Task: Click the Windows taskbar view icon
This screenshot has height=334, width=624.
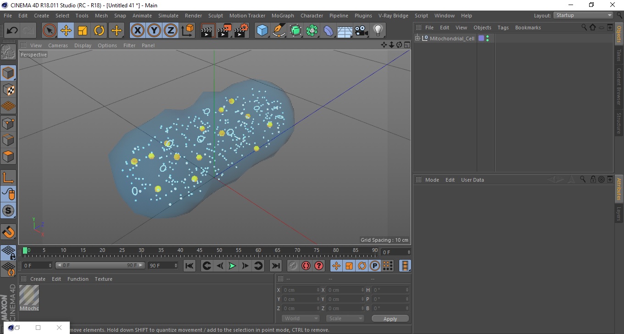Action: coord(17,328)
